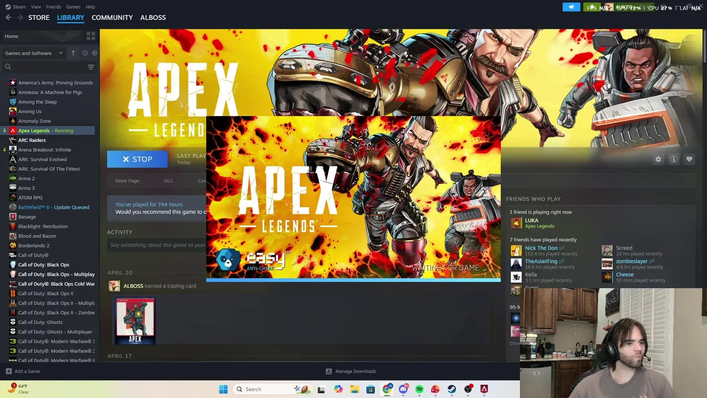Open the Games menu
The width and height of the screenshot is (707, 398).
[73, 7]
